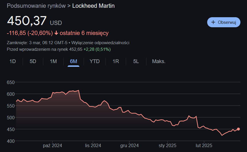This screenshot has height=152, width=247.
Task: Switch chart to 1D range
Action: click(x=13, y=61)
